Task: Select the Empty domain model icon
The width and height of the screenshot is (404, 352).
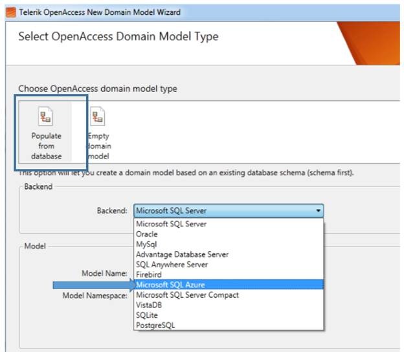Action: [x=98, y=117]
